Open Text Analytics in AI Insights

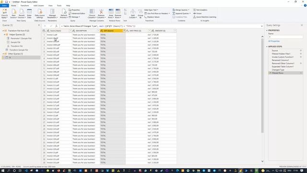pos(201,10)
